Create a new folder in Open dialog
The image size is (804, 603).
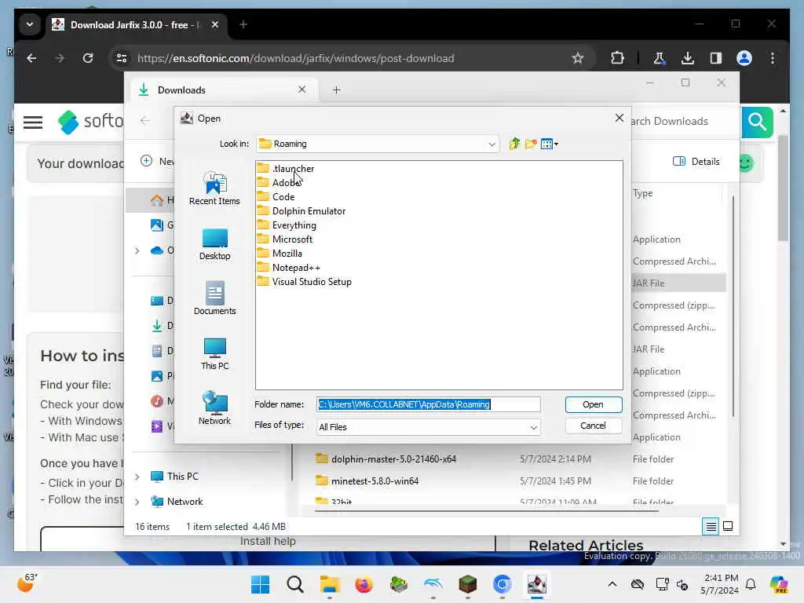click(x=531, y=144)
